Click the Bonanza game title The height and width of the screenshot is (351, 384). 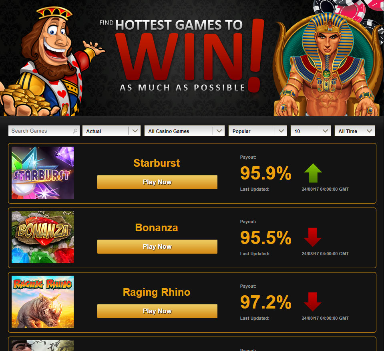coord(157,228)
